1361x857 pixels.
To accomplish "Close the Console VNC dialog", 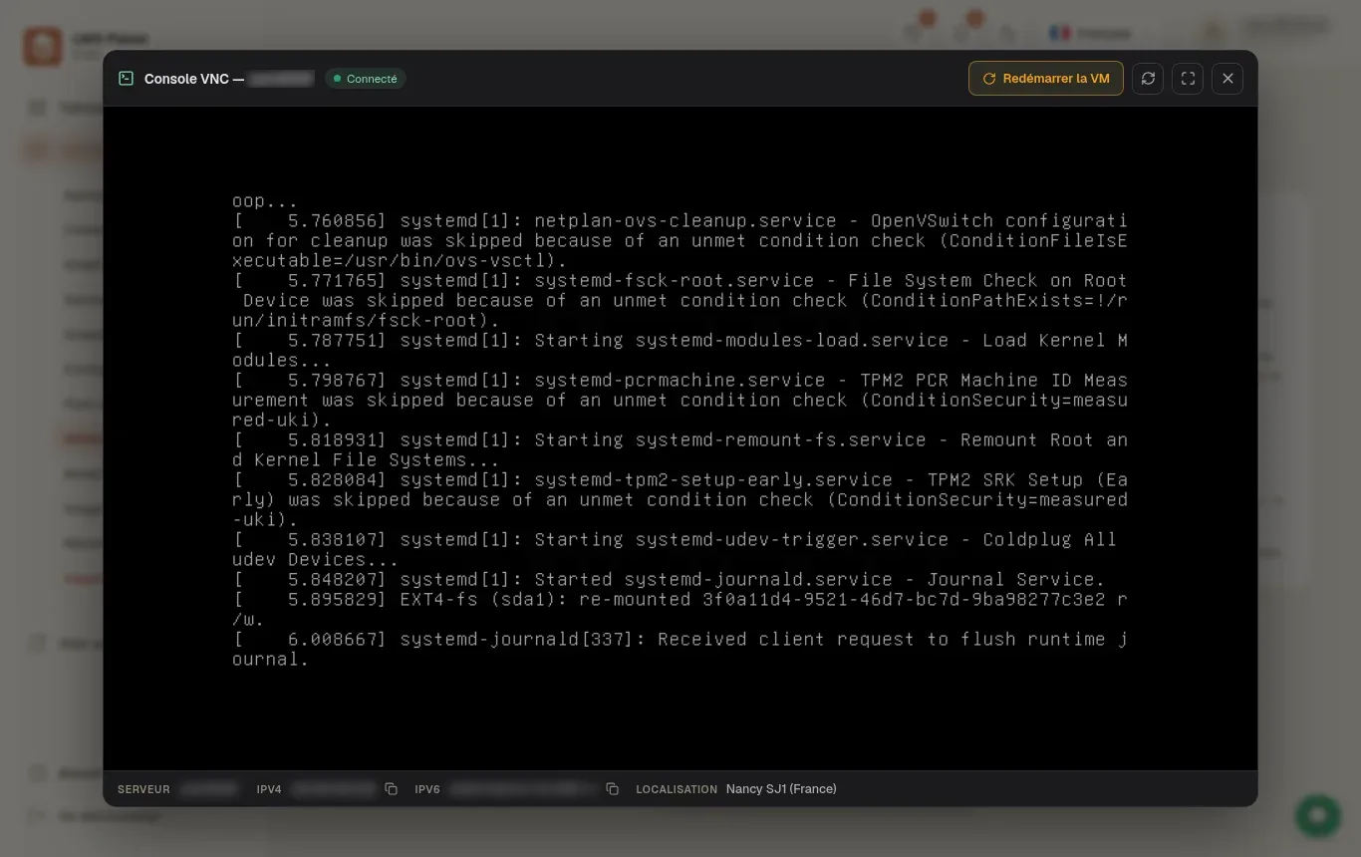I will coord(1227,79).
